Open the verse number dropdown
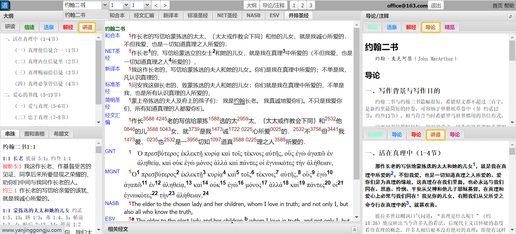 (x=147, y=5)
